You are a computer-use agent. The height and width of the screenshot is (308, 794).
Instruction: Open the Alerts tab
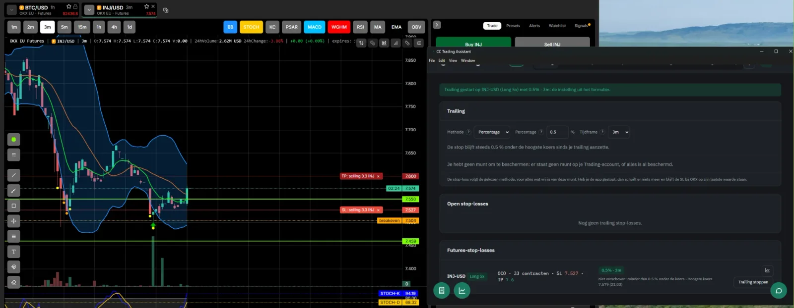point(534,26)
